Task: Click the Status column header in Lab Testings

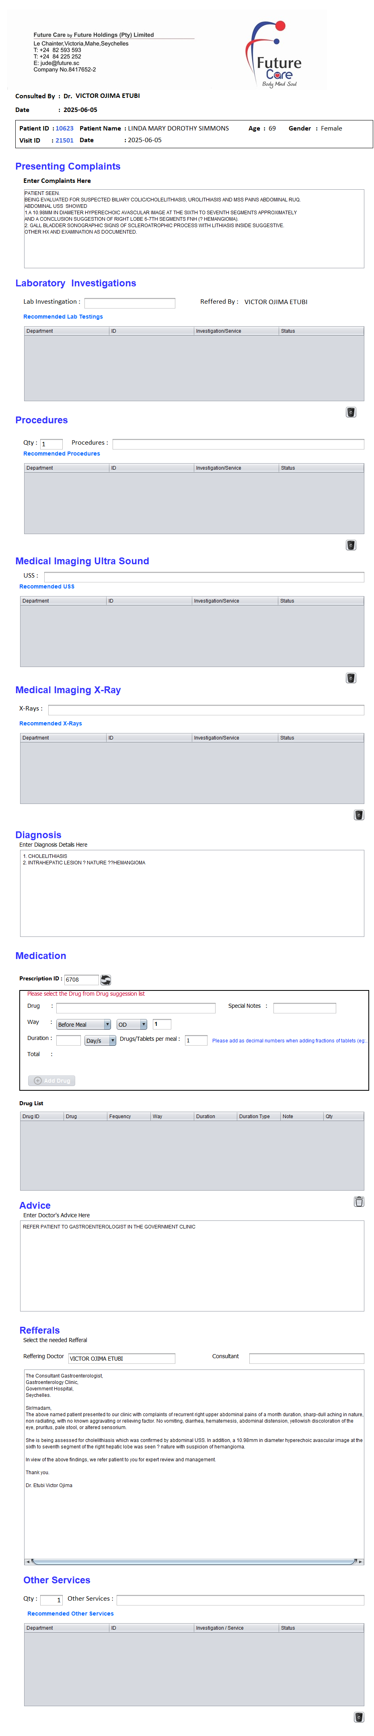Action: pos(320,331)
